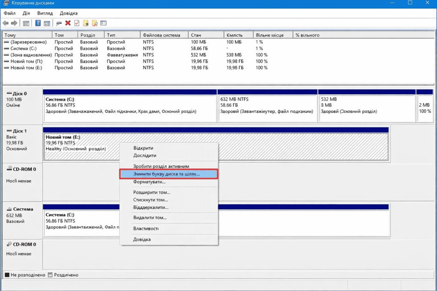Open the Дія menu
This screenshot has width=437, height=291.
click(26, 13)
